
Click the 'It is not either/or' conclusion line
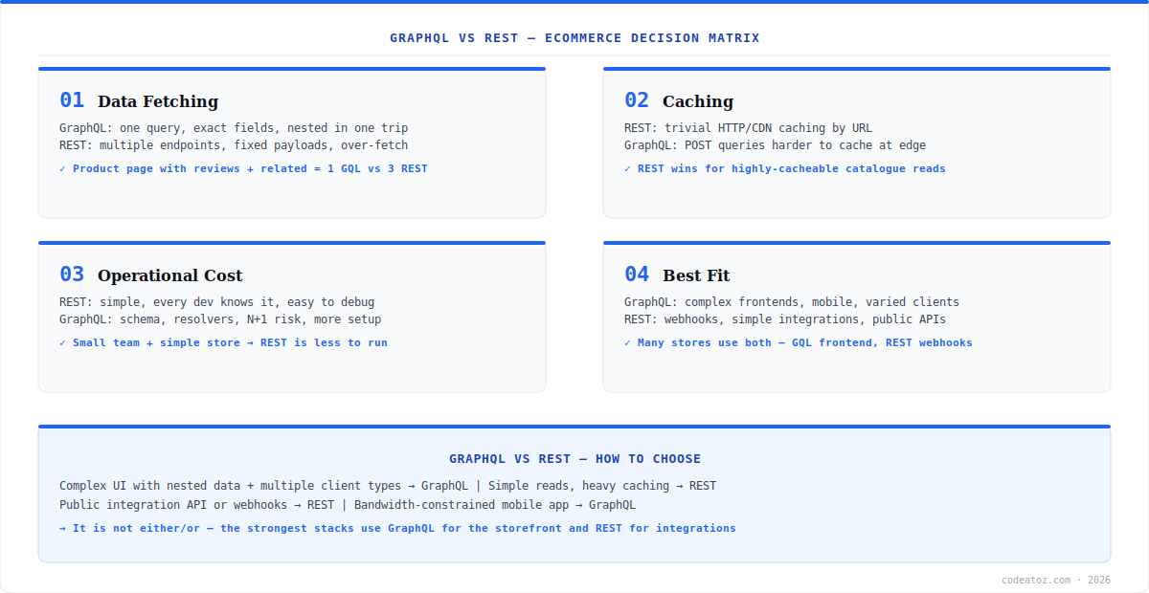(397, 528)
